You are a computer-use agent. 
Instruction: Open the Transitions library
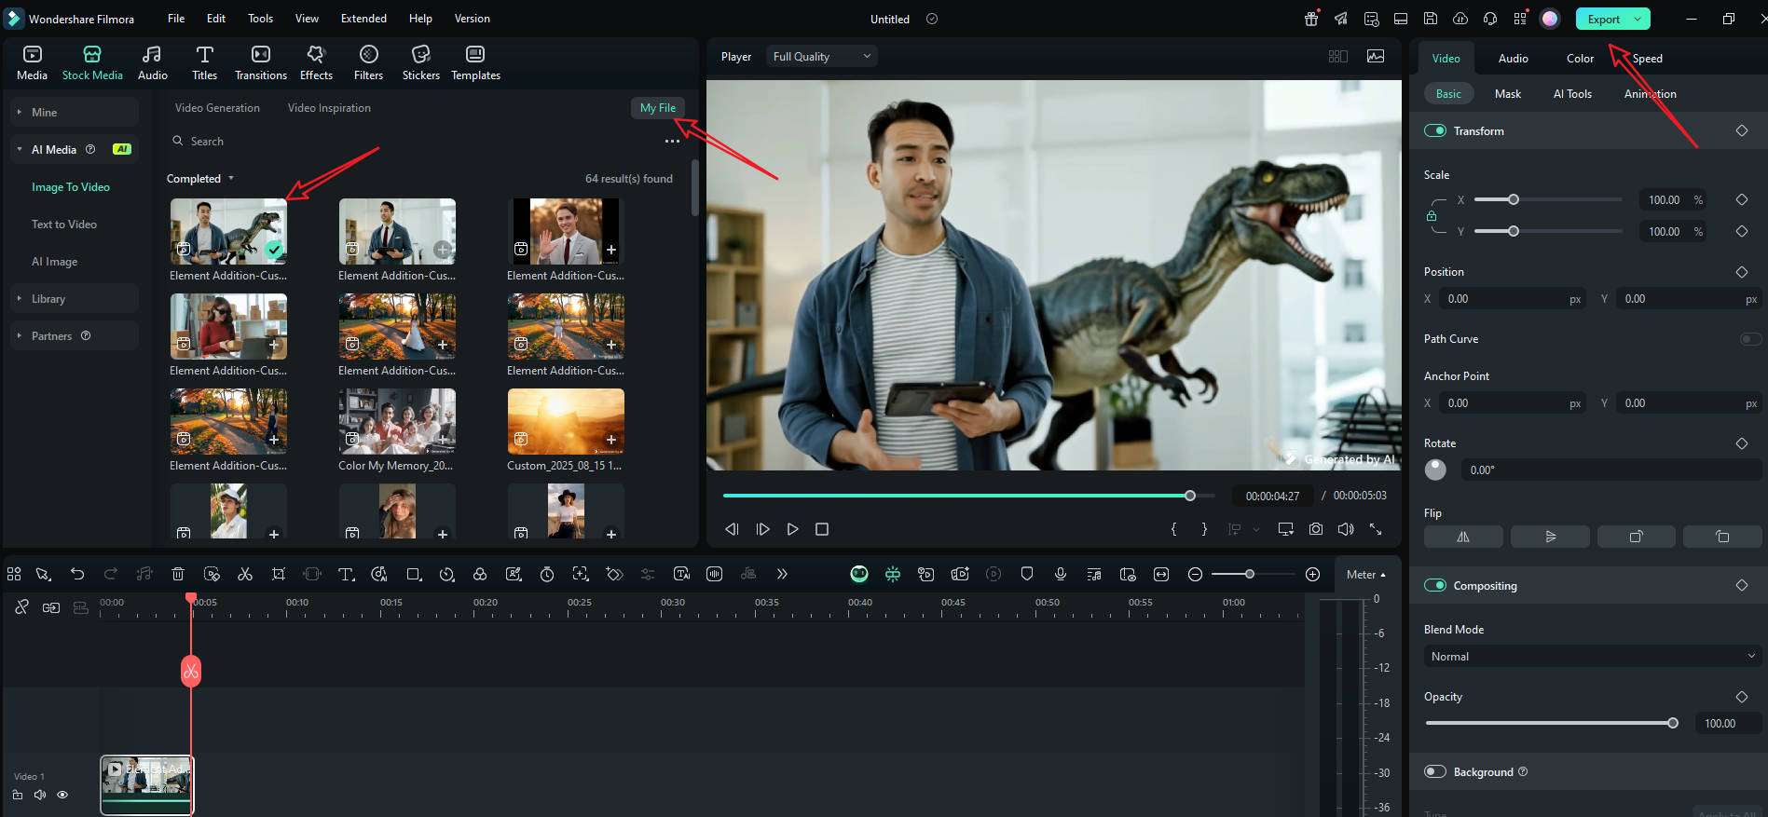(261, 62)
